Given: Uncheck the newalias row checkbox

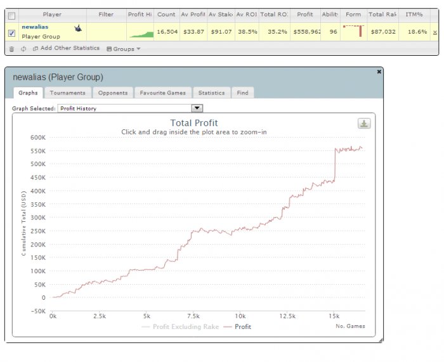Looking at the screenshot, I should pos(11,33).
